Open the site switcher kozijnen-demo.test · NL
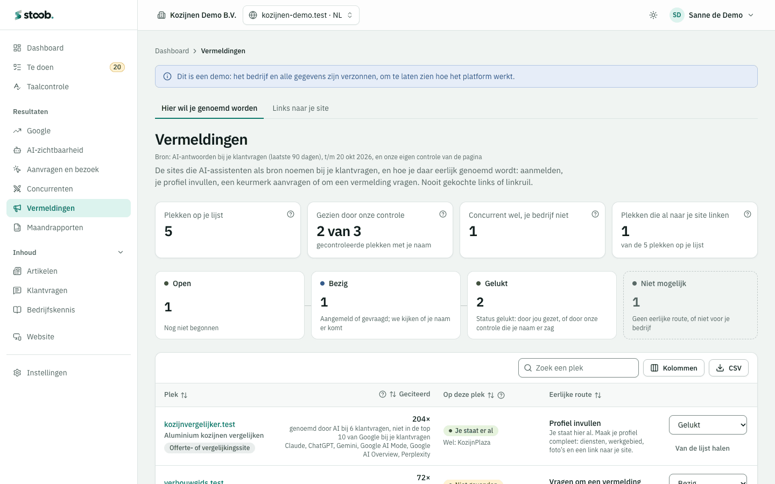Viewport: 775px width, 484px height. pos(301,15)
